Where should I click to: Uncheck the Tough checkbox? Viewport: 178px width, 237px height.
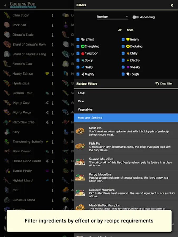pyautogui.click(x=123, y=74)
